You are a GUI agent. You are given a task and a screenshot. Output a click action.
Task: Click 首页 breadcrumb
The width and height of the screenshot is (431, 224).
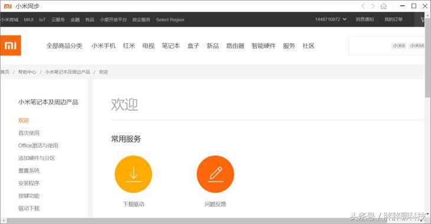pyautogui.click(x=5, y=72)
